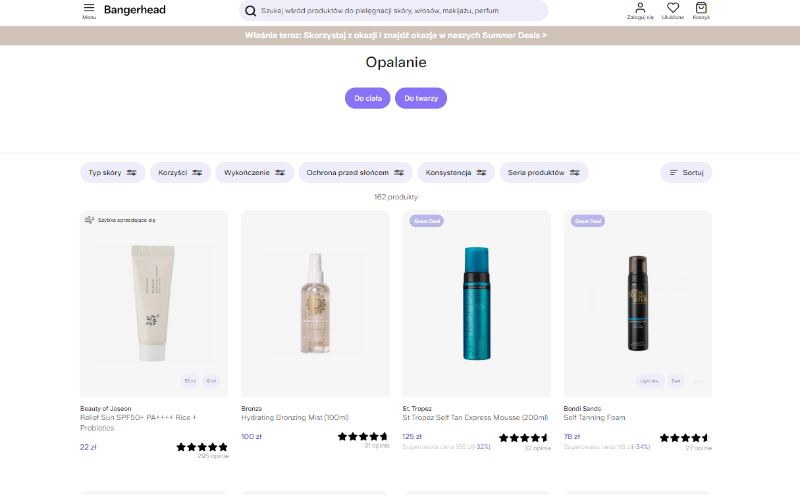Select the Do ciała category button

[x=367, y=98]
